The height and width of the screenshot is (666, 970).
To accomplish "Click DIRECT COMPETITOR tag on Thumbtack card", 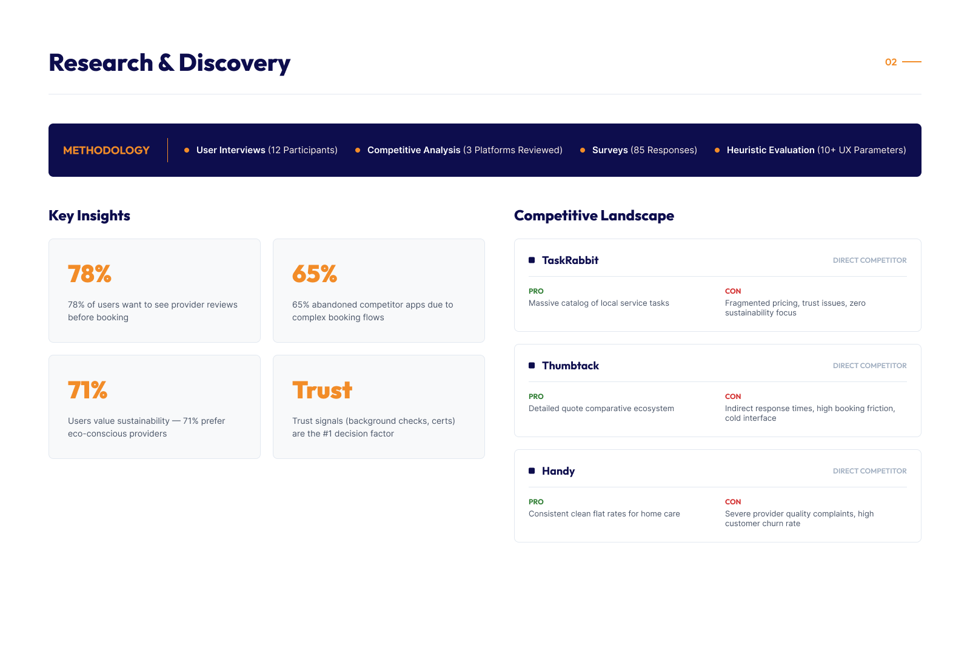I will click(x=869, y=366).
